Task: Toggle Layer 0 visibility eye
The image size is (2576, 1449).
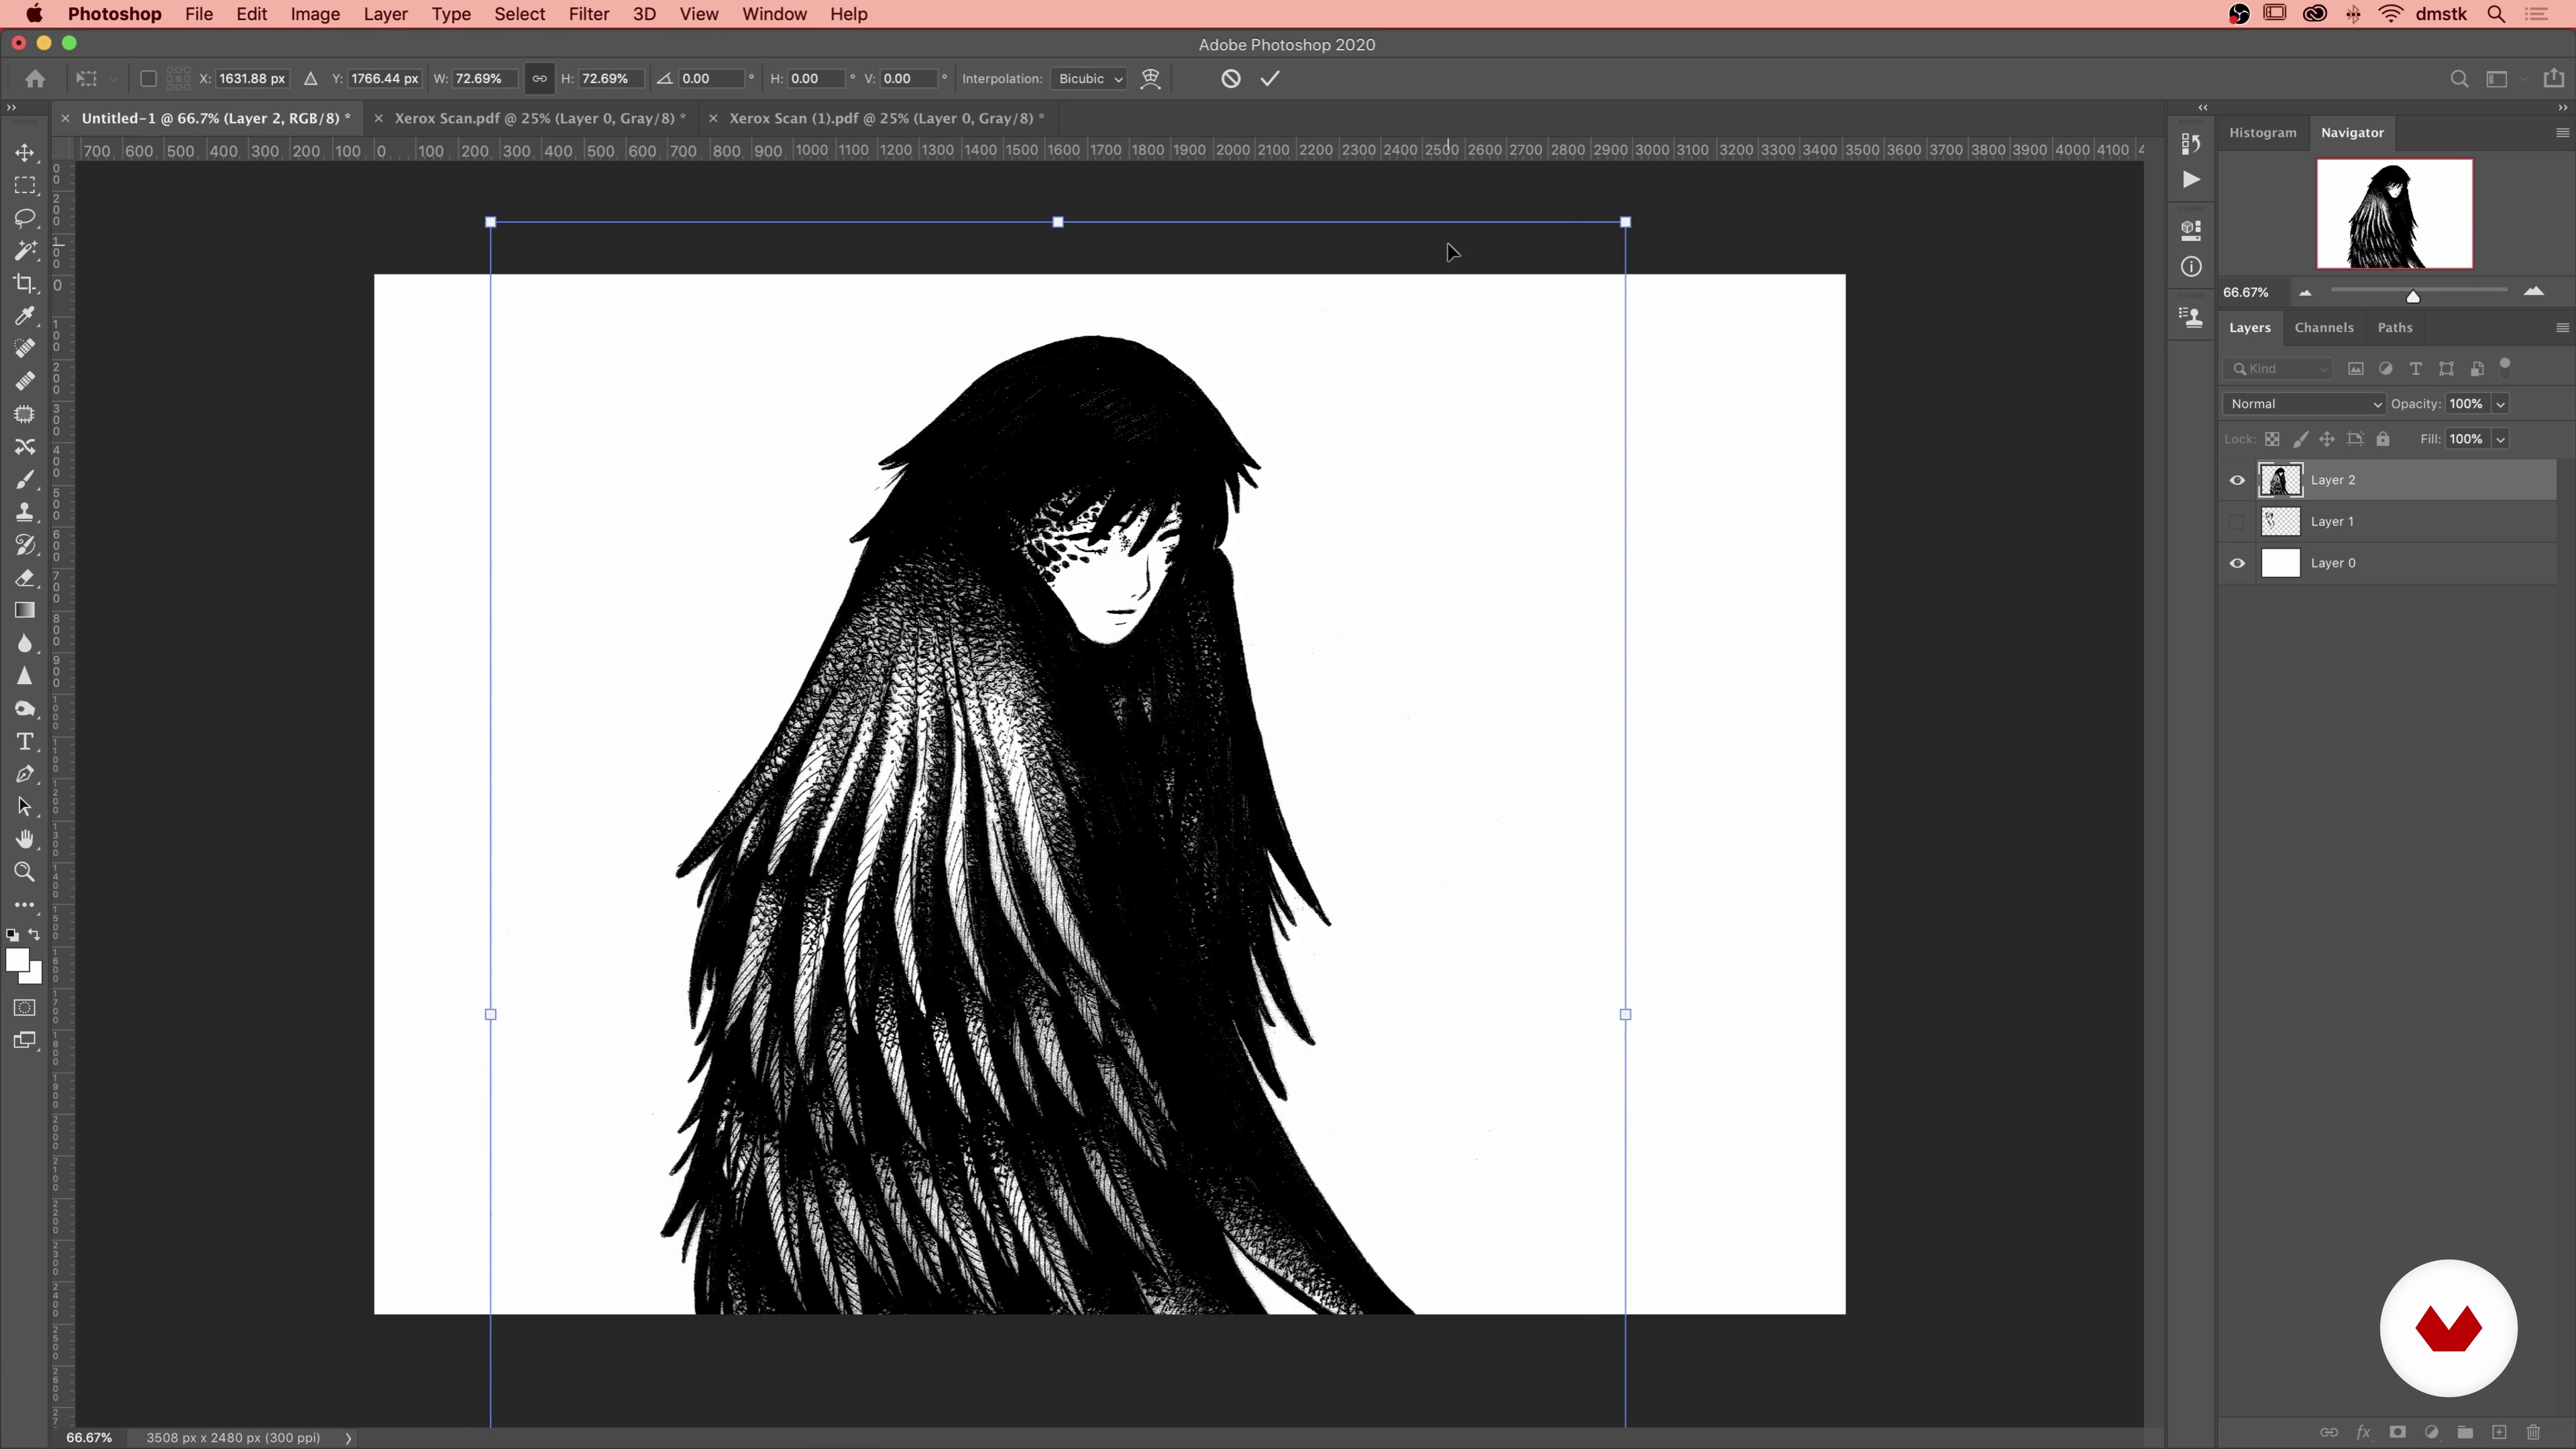Action: pos(2237,563)
